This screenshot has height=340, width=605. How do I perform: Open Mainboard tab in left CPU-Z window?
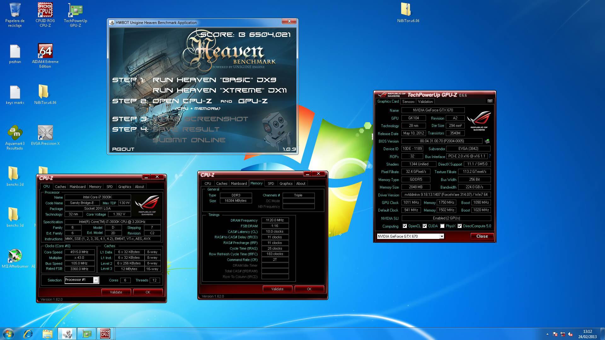click(x=78, y=187)
